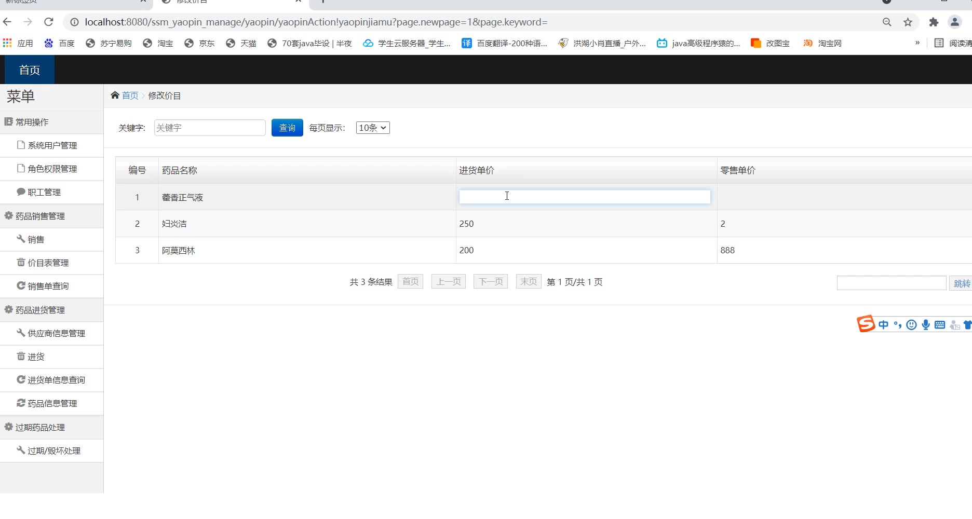Open the browser profile avatar
The height and width of the screenshot is (519, 972).
[954, 22]
